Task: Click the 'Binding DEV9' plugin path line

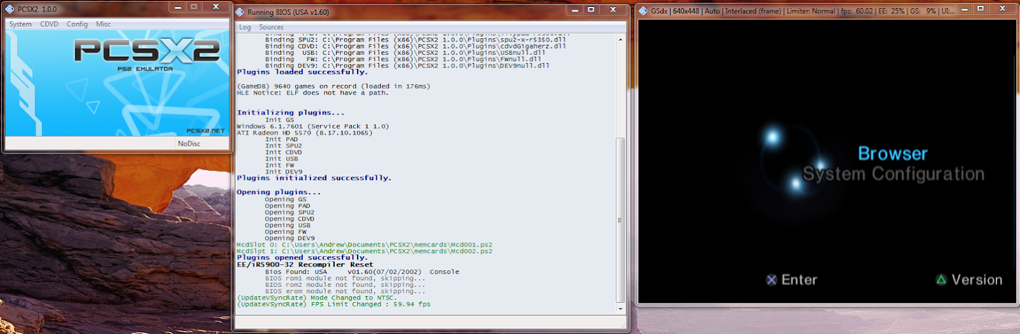Action: click(407, 66)
